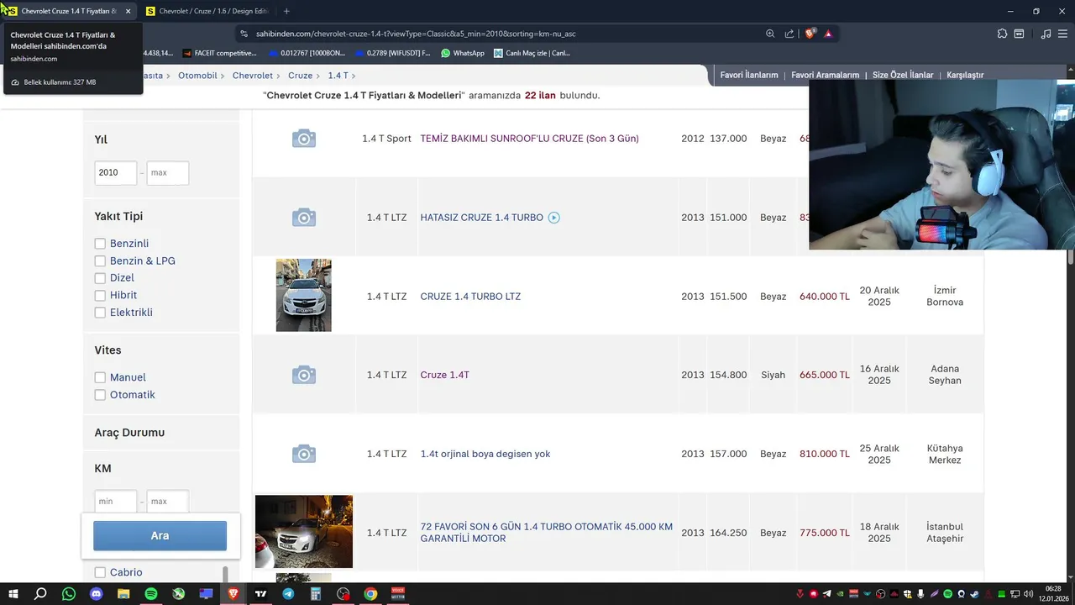The width and height of the screenshot is (1075, 605).
Task: Open FACEIT competitive bookmark
Action: [x=218, y=53]
